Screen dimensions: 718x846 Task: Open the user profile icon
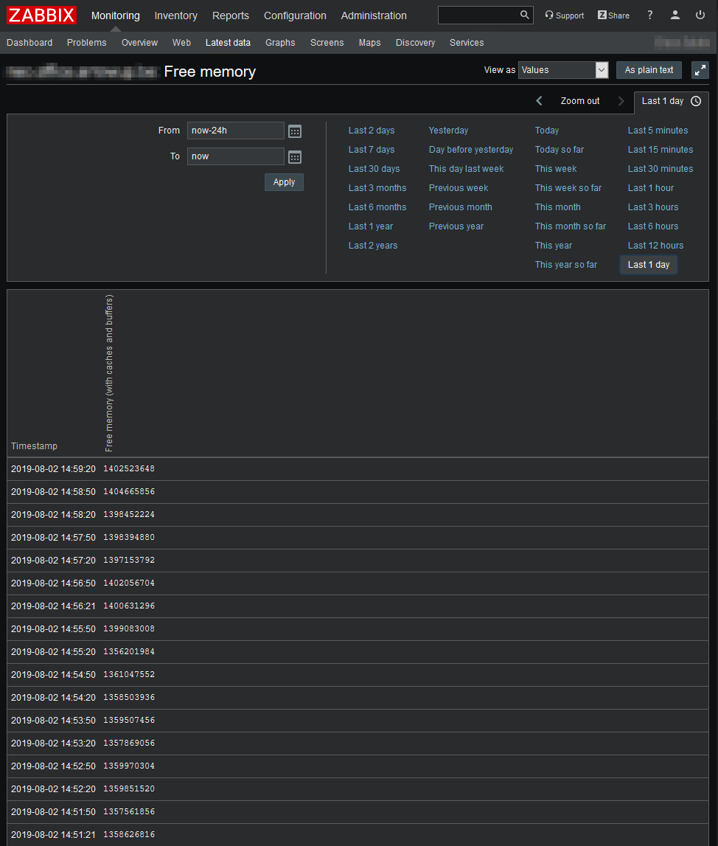click(675, 15)
